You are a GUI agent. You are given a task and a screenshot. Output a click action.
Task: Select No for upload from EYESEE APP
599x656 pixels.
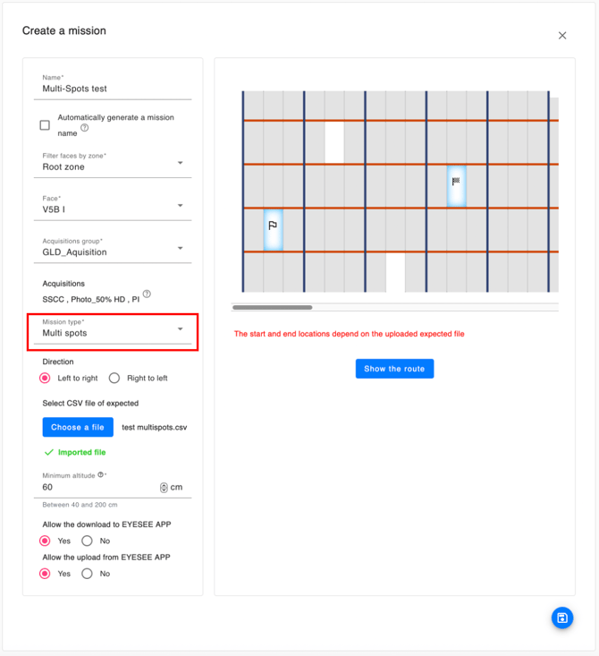(x=87, y=574)
